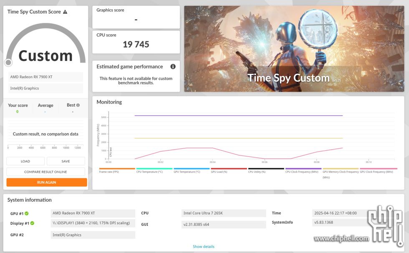Click the orange RUN AGAIN button
The image size is (409, 253).
point(47,182)
